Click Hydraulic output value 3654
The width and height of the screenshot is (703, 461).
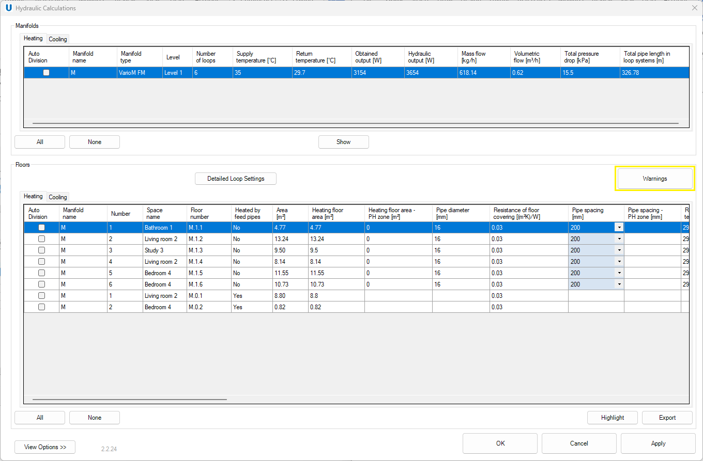431,73
